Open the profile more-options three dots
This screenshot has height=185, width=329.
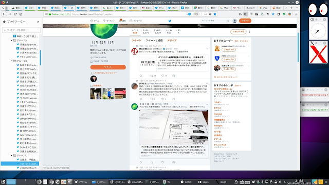pos(249,32)
